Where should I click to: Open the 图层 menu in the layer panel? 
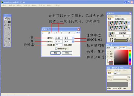pyautogui.click(x=110, y=70)
